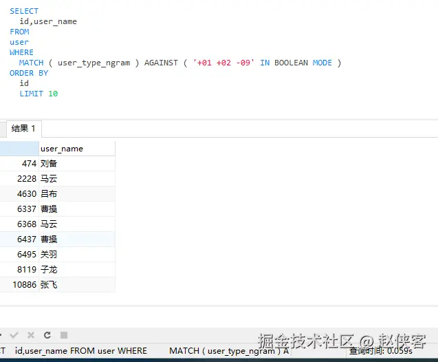Click the 查询时间 0.059s status entry
438x362 pixels.
tap(381, 351)
